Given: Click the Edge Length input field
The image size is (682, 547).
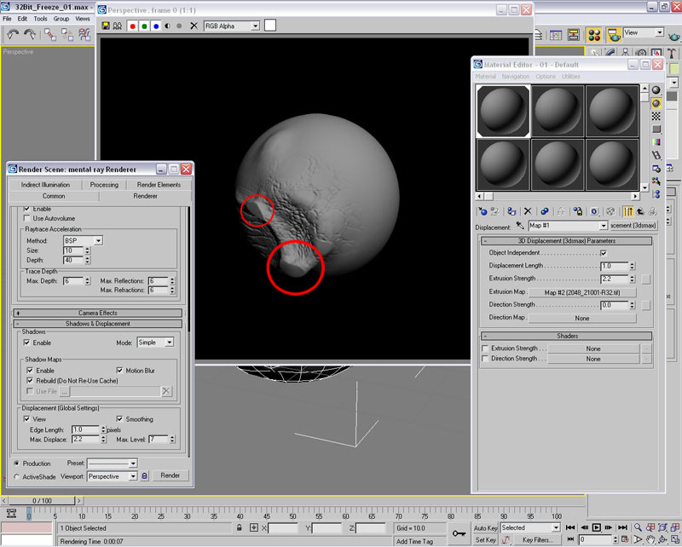Looking at the screenshot, I should pyautogui.click(x=86, y=429).
